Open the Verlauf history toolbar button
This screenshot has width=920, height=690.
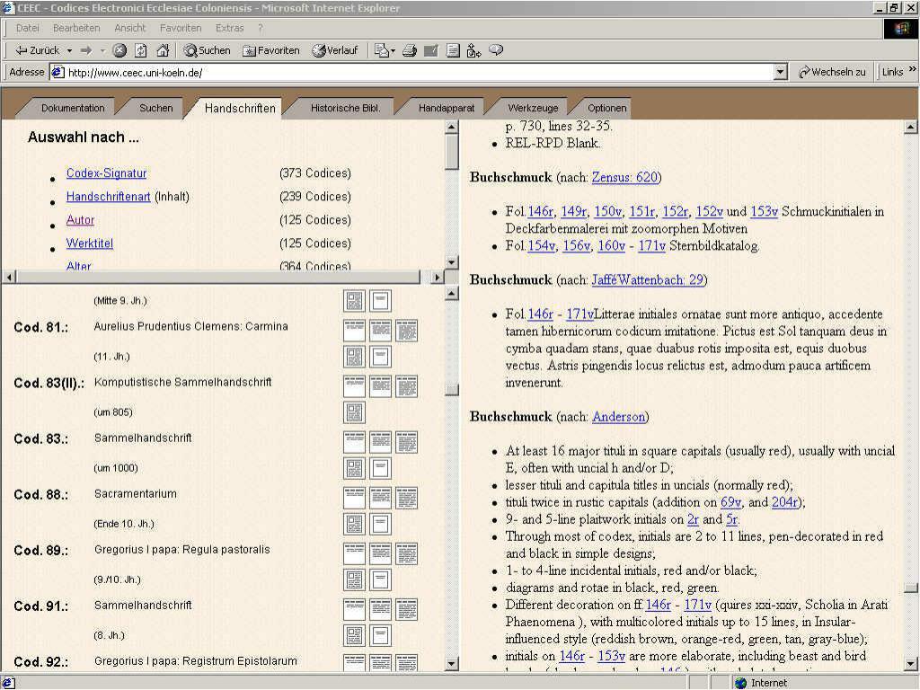tap(335, 50)
